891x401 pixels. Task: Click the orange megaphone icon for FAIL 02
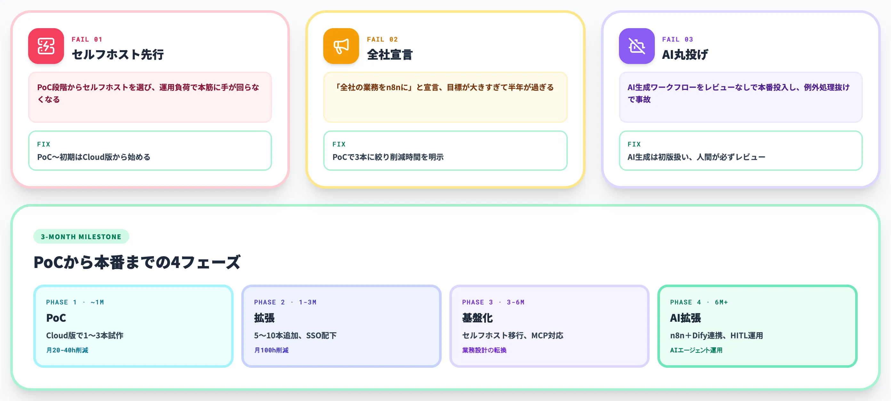pos(341,46)
